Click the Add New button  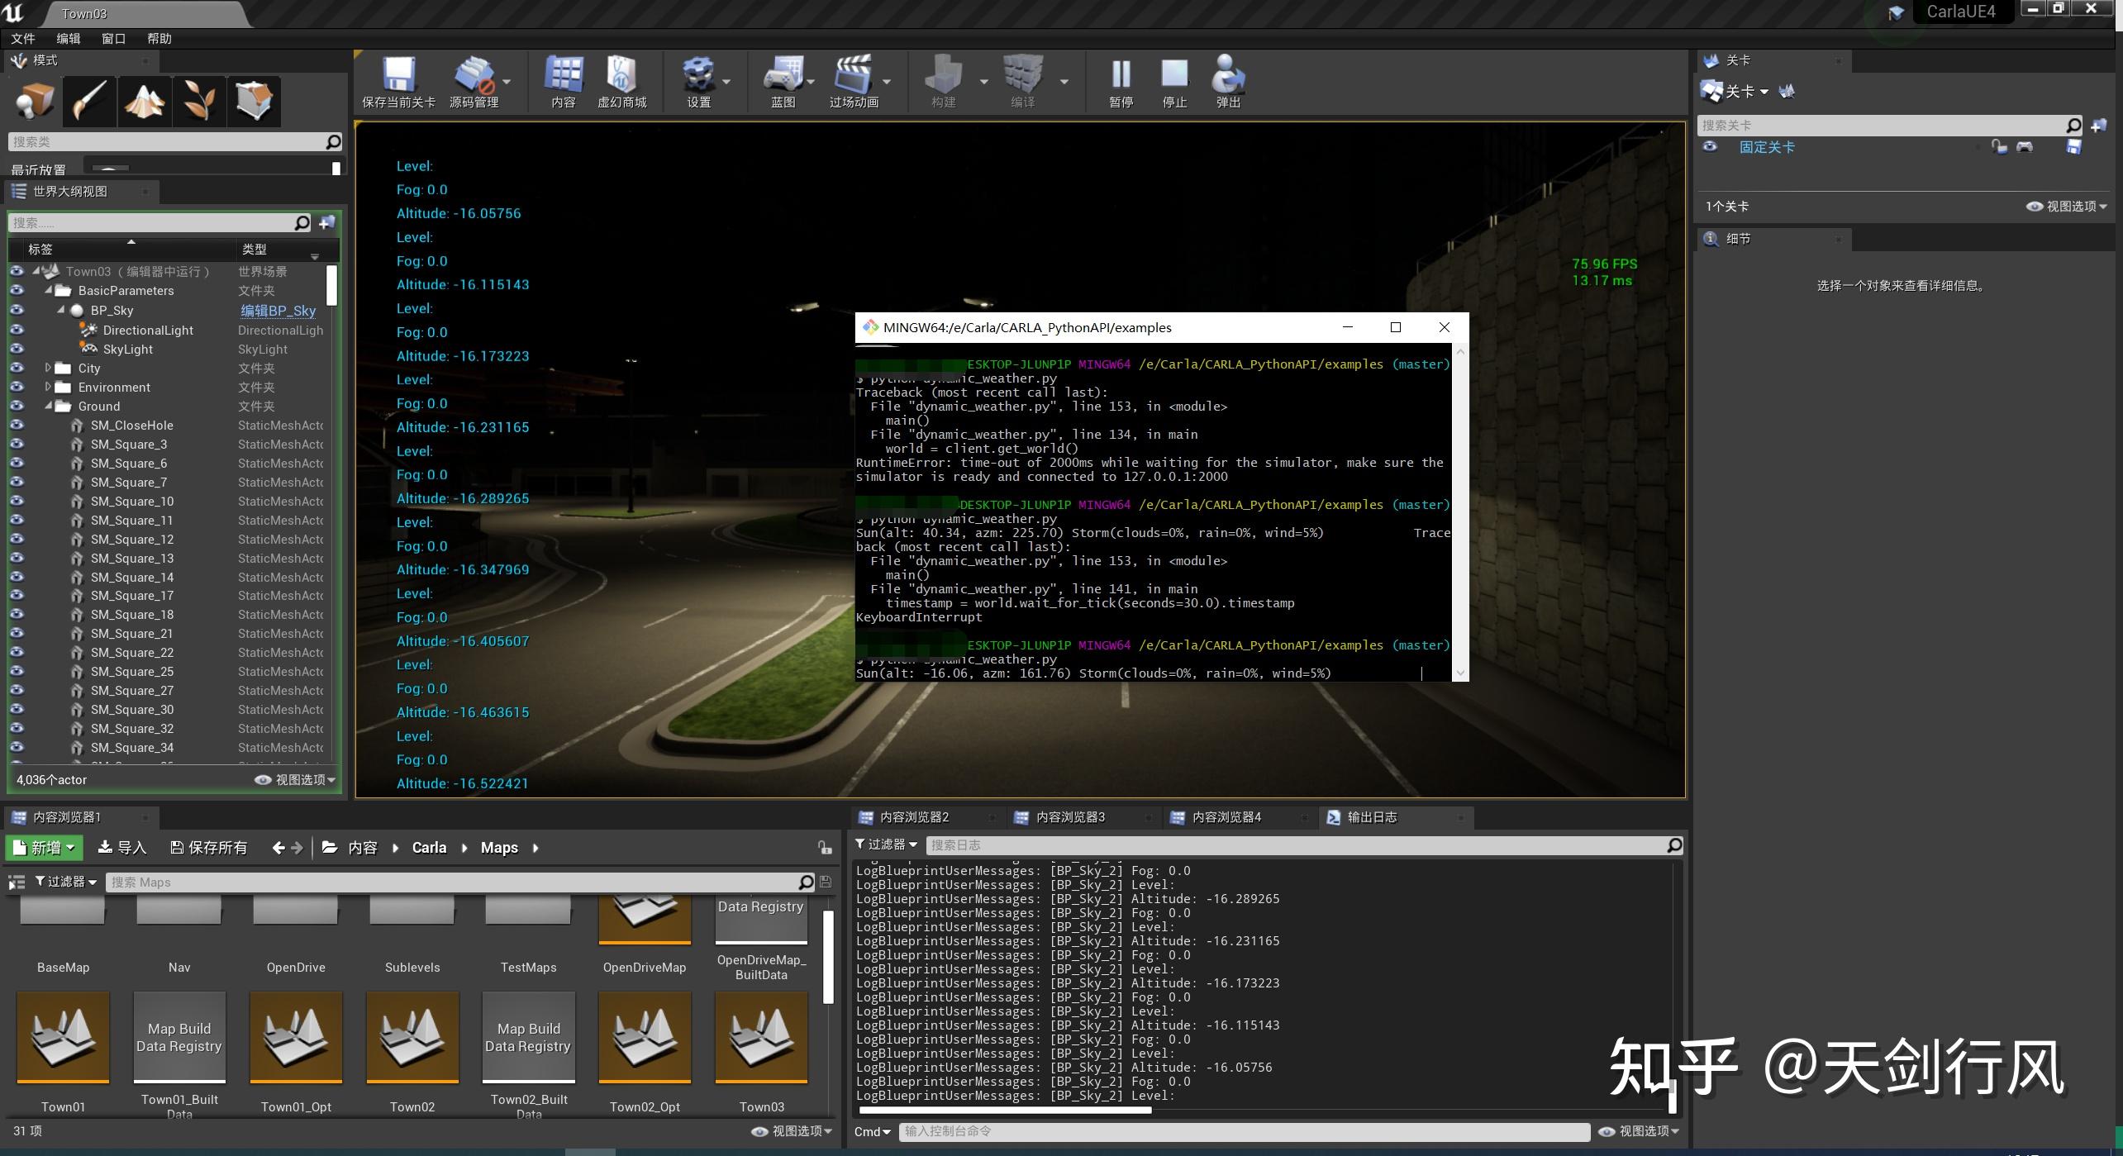(x=44, y=847)
